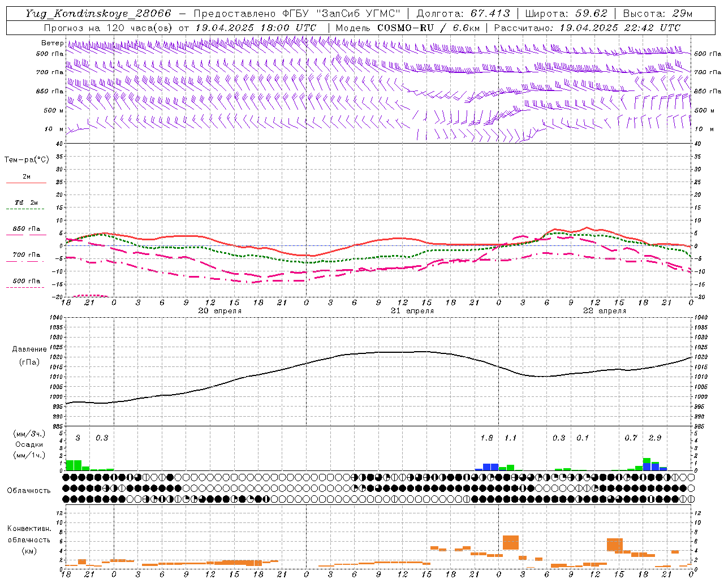Click the model name COSMO-RU / 6.6км
724x579 pixels.
429,28
